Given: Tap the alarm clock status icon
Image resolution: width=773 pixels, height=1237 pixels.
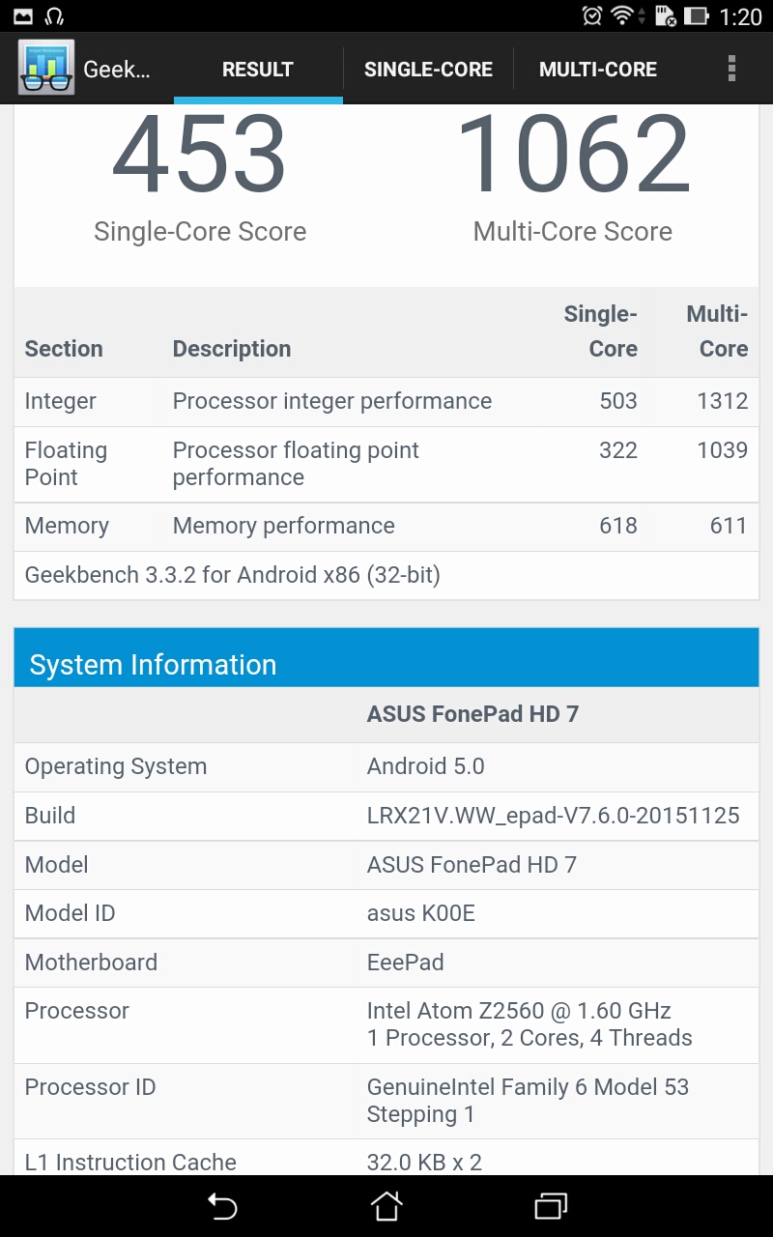Looking at the screenshot, I should click(592, 15).
